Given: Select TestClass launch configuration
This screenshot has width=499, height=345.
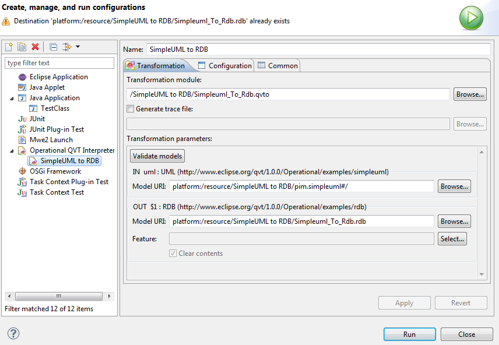Looking at the screenshot, I should [55, 108].
